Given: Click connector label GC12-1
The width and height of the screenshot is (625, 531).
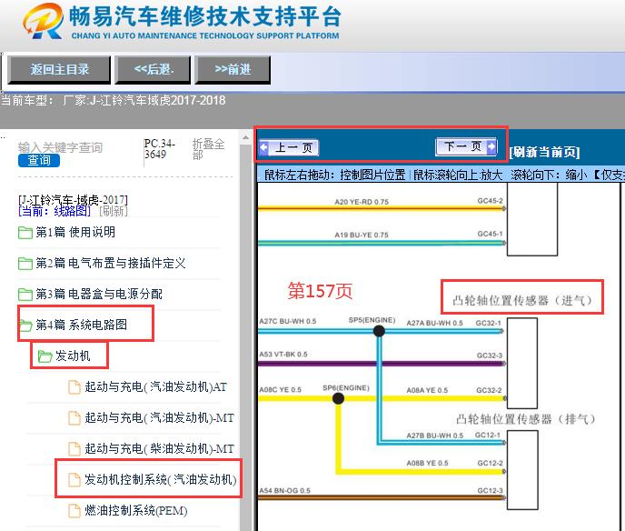Looking at the screenshot, I should 488,435.
